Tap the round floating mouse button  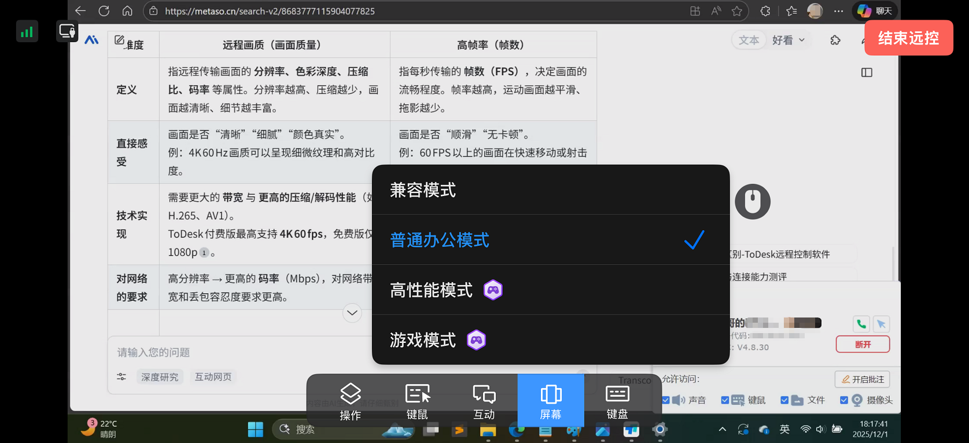pyautogui.click(x=752, y=202)
